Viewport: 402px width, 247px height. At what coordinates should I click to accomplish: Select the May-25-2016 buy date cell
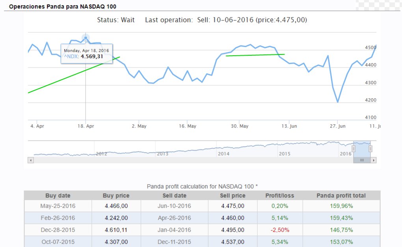click(x=58, y=206)
